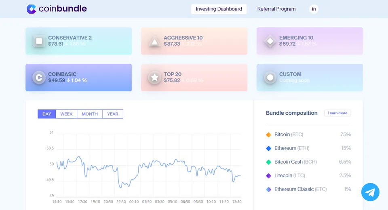Image resolution: width=388 pixels, height=210 pixels.
Task: Open the Telegram chat button
Action: pyautogui.click(x=370, y=192)
